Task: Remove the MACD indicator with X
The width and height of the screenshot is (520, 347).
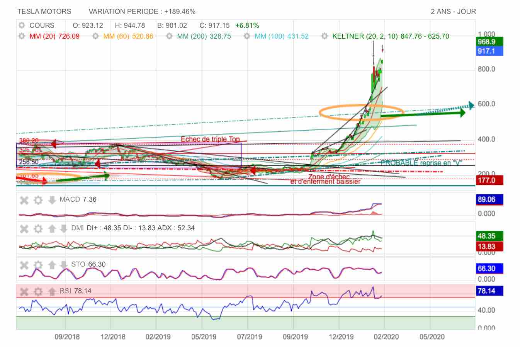Action: point(24,200)
